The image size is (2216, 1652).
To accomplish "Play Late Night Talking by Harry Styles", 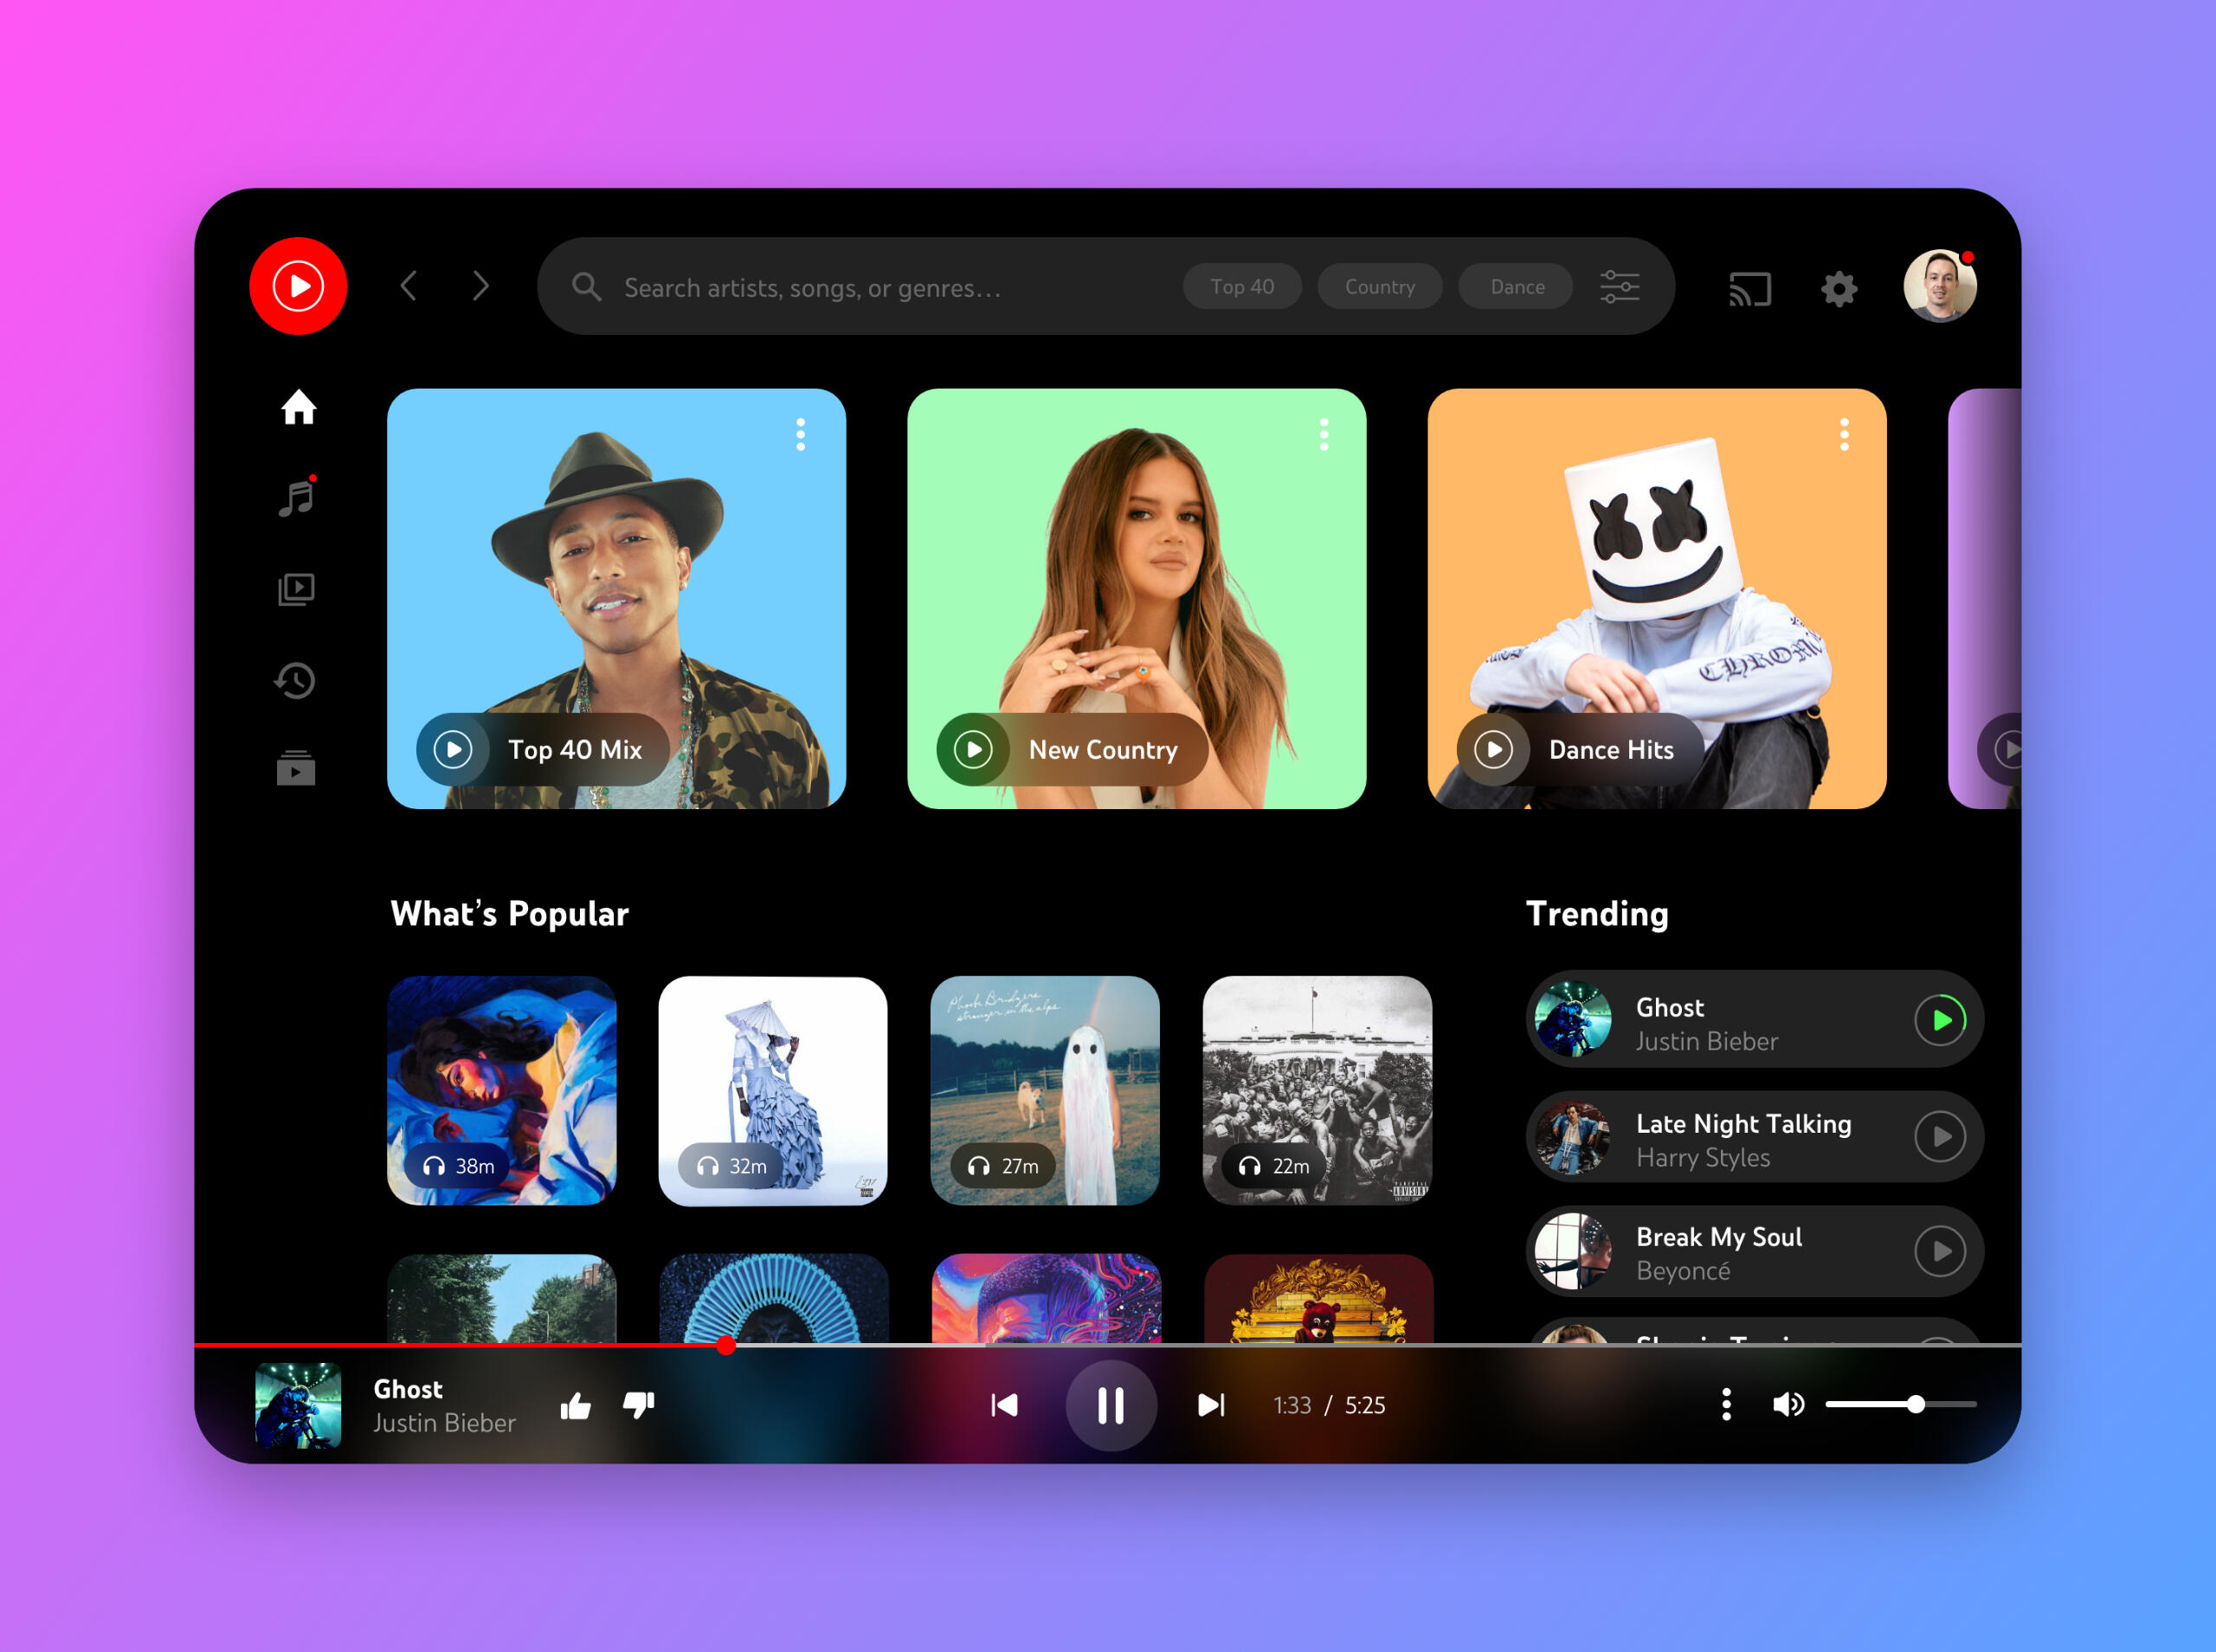I will (1939, 1137).
